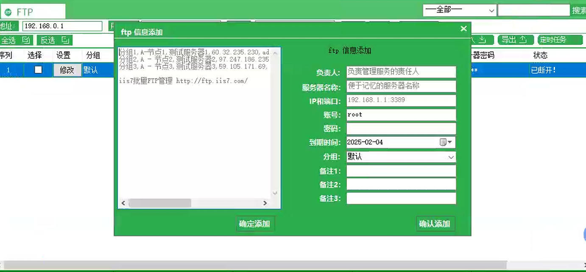
Task: Click the 反选 invert selection button
Action: pos(55,40)
